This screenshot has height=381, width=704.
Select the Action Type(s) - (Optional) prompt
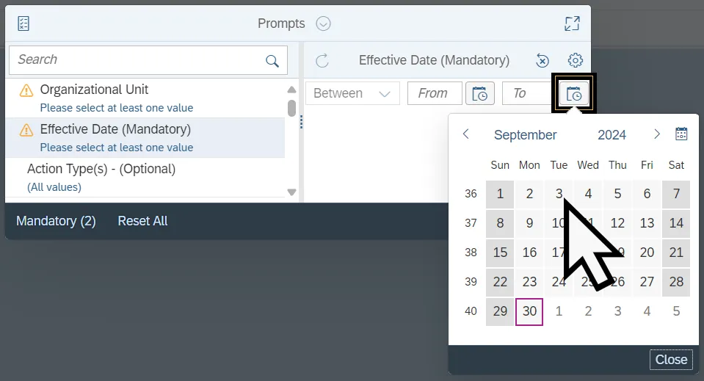[x=101, y=169]
